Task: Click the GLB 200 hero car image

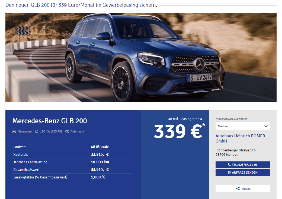Action: pos(141,57)
